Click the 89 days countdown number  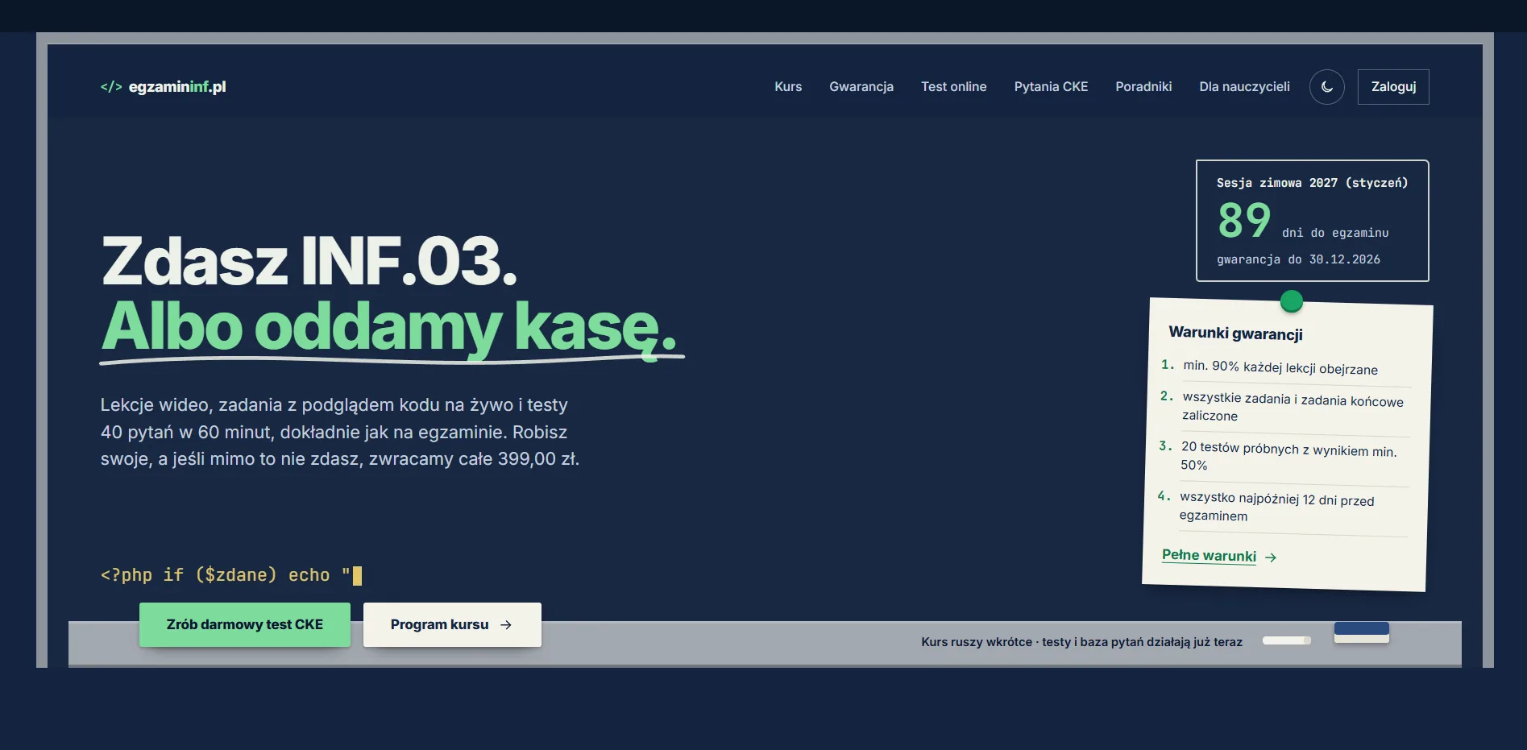click(x=1244, y=220)
